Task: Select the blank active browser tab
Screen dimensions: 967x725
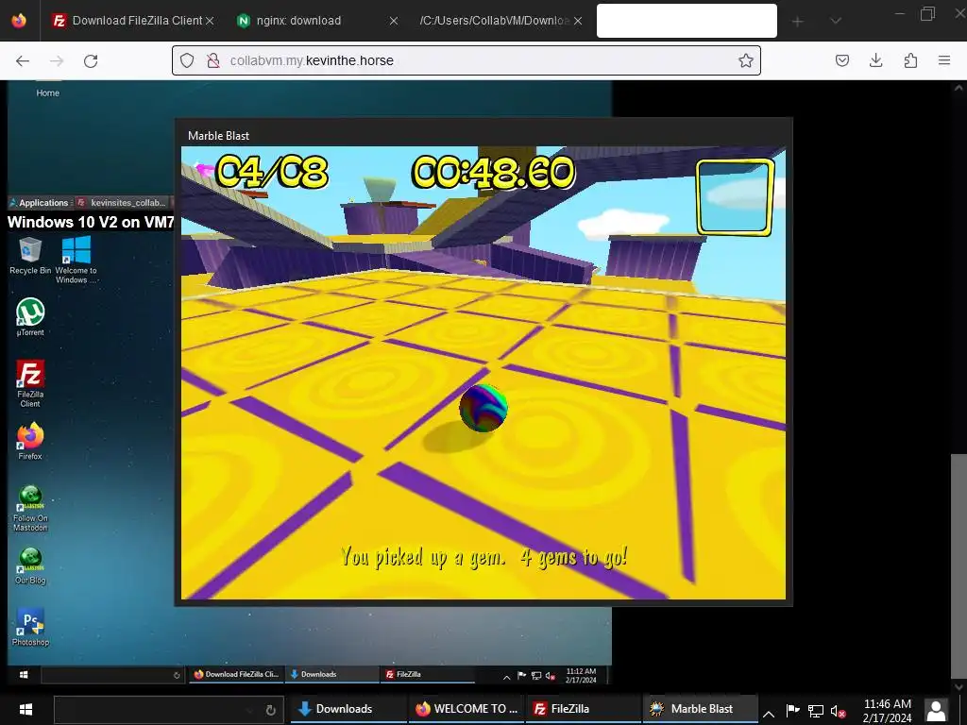Action: click(687, 21)
